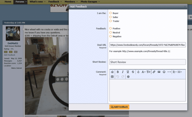Screen dimensions: 192x117
Task: Apply italic formatting in comment editor
Action: coord(123,72)
